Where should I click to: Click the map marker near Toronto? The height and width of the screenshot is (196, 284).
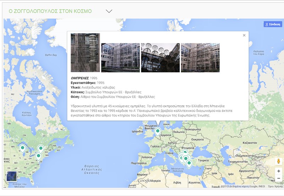41,148
